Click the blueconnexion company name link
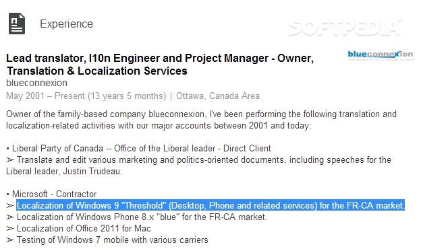 tap(37, 83)
